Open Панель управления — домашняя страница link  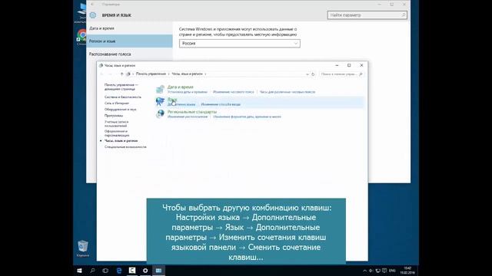click(121, 87)
